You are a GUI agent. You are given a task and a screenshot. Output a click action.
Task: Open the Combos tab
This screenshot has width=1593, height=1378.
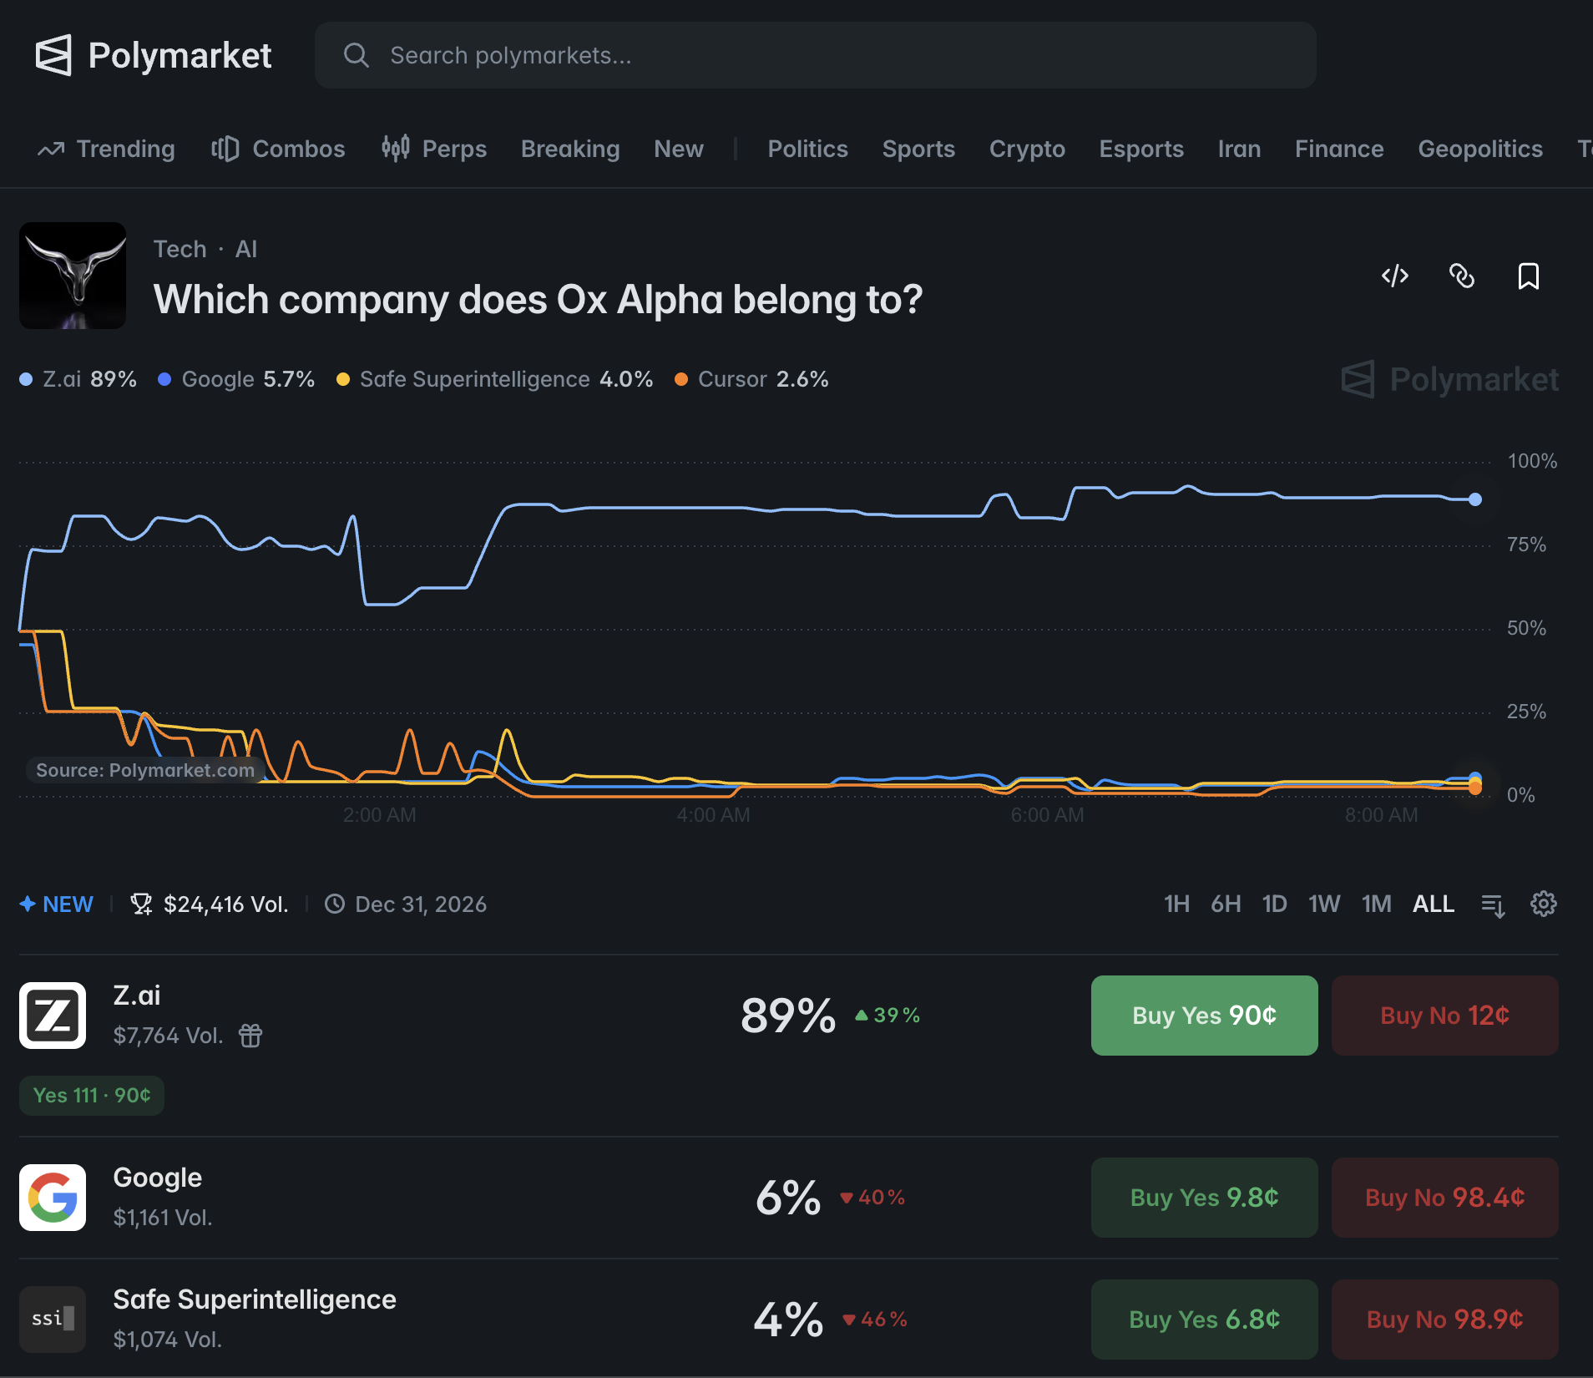point(278,149)
